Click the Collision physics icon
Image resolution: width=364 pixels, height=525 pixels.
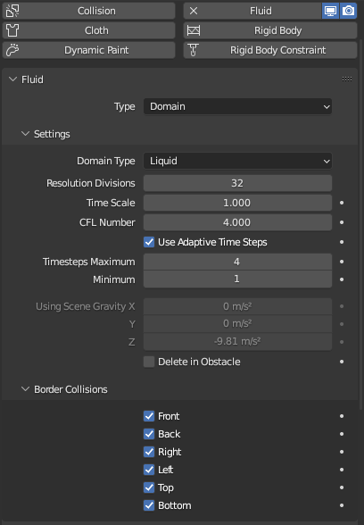pyautogui.click(x=12, y=11)
